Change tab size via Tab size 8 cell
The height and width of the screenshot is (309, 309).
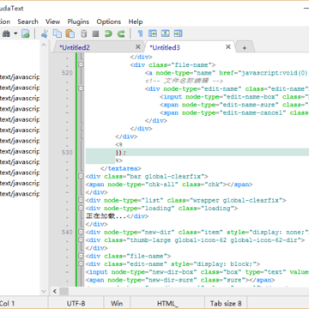click(226, 303)
